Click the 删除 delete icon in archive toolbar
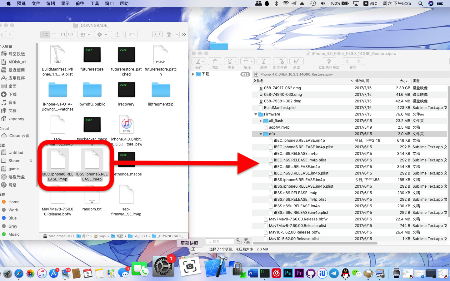This screenshot has width=450, height=281. coord(264,61)
